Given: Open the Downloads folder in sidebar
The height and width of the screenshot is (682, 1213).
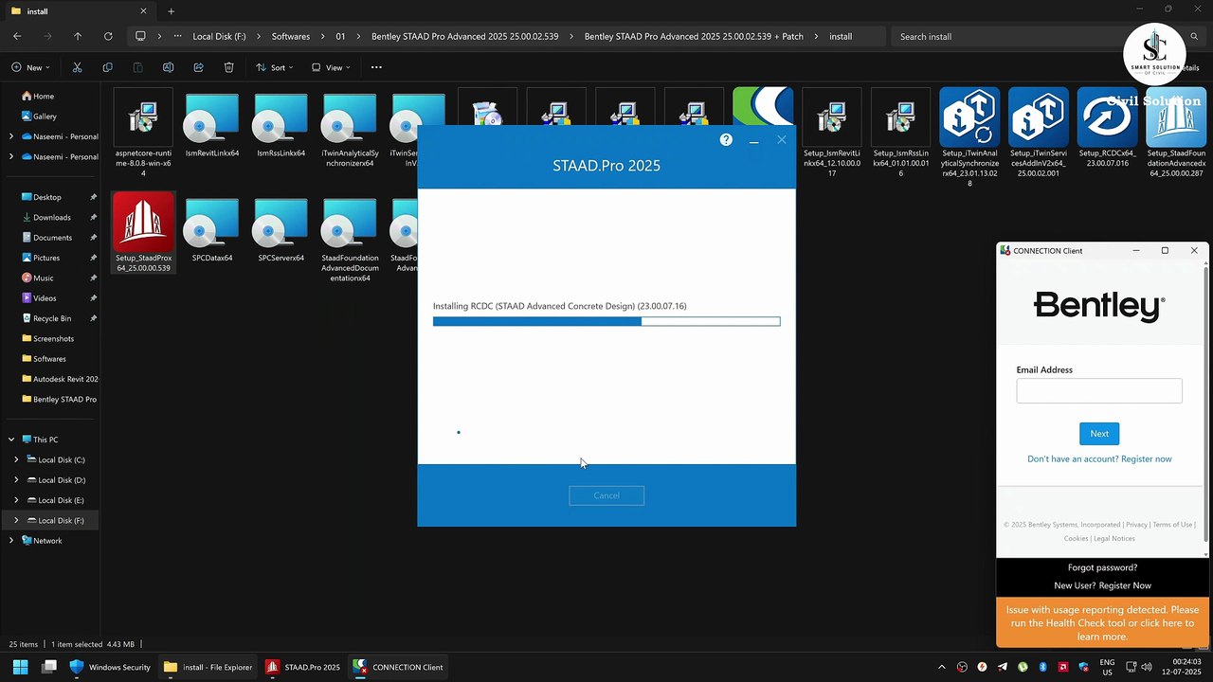Looking at the screenshot, I should click(x=52, y=217).
